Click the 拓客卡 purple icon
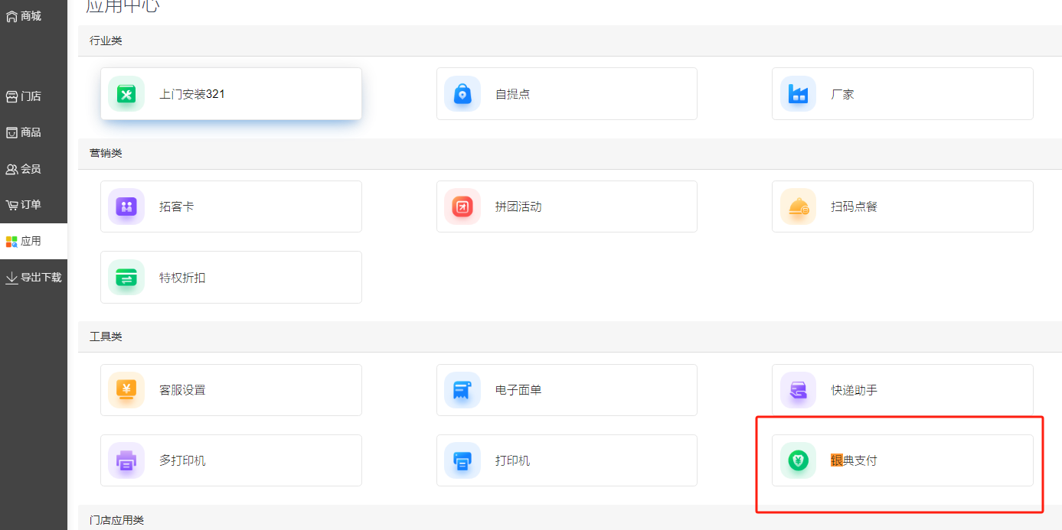 pos(126,206)
